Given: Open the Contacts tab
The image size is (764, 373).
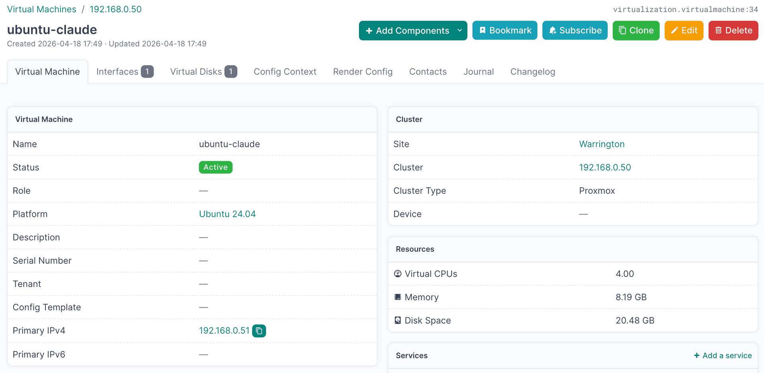Looking at the screenshot, I should (428, 72).
